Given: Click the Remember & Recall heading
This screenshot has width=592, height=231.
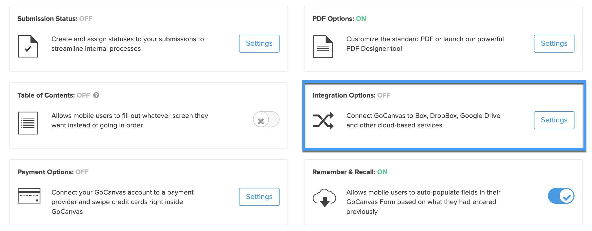Looking at the screenshot, I should click(x=345, y=172).
